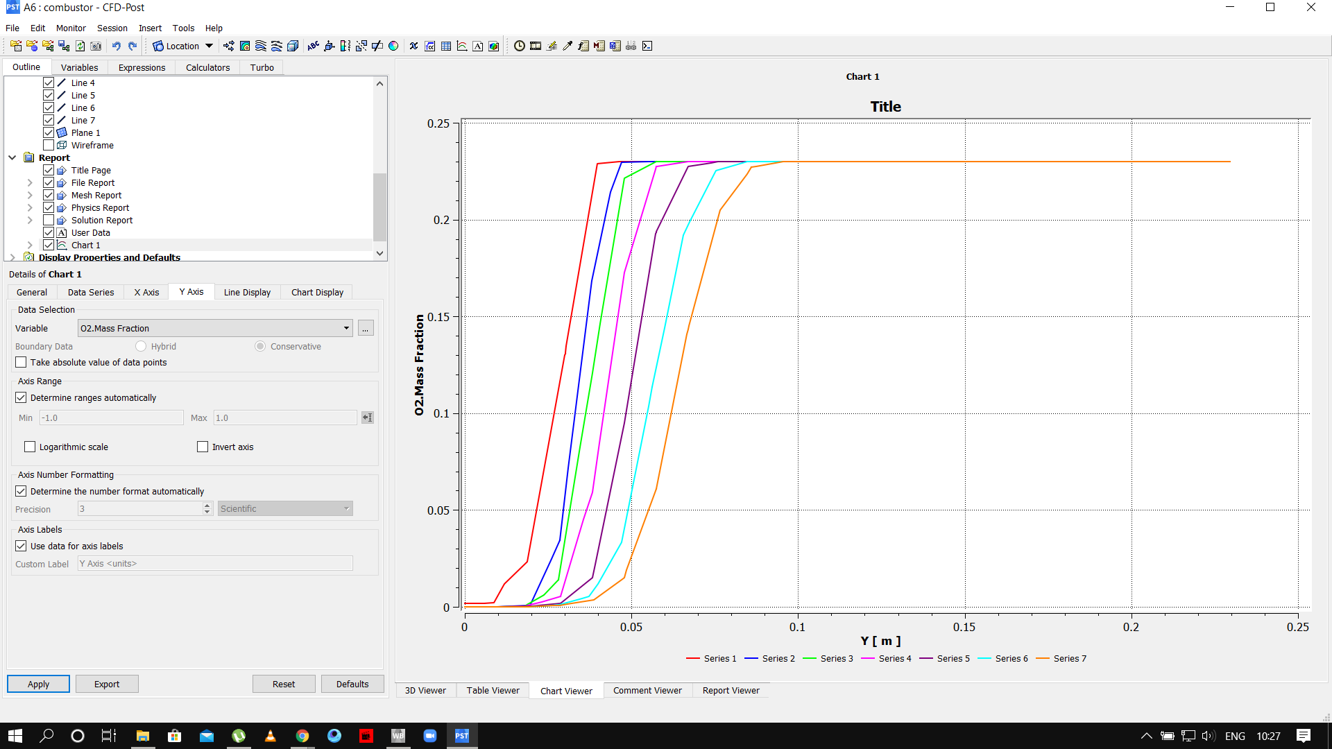Adjust the Precision stepper next to Scientific format

click(x=206, y=508)
